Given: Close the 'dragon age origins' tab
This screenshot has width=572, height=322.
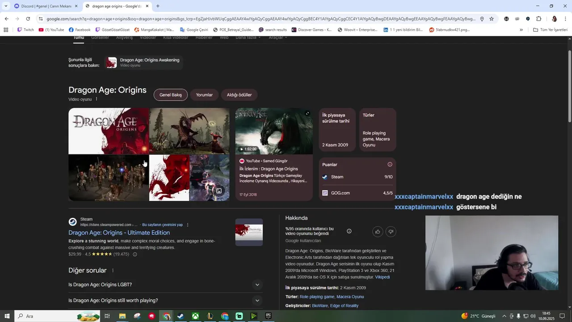Looking at the screenshot, I should click(147, 6).
